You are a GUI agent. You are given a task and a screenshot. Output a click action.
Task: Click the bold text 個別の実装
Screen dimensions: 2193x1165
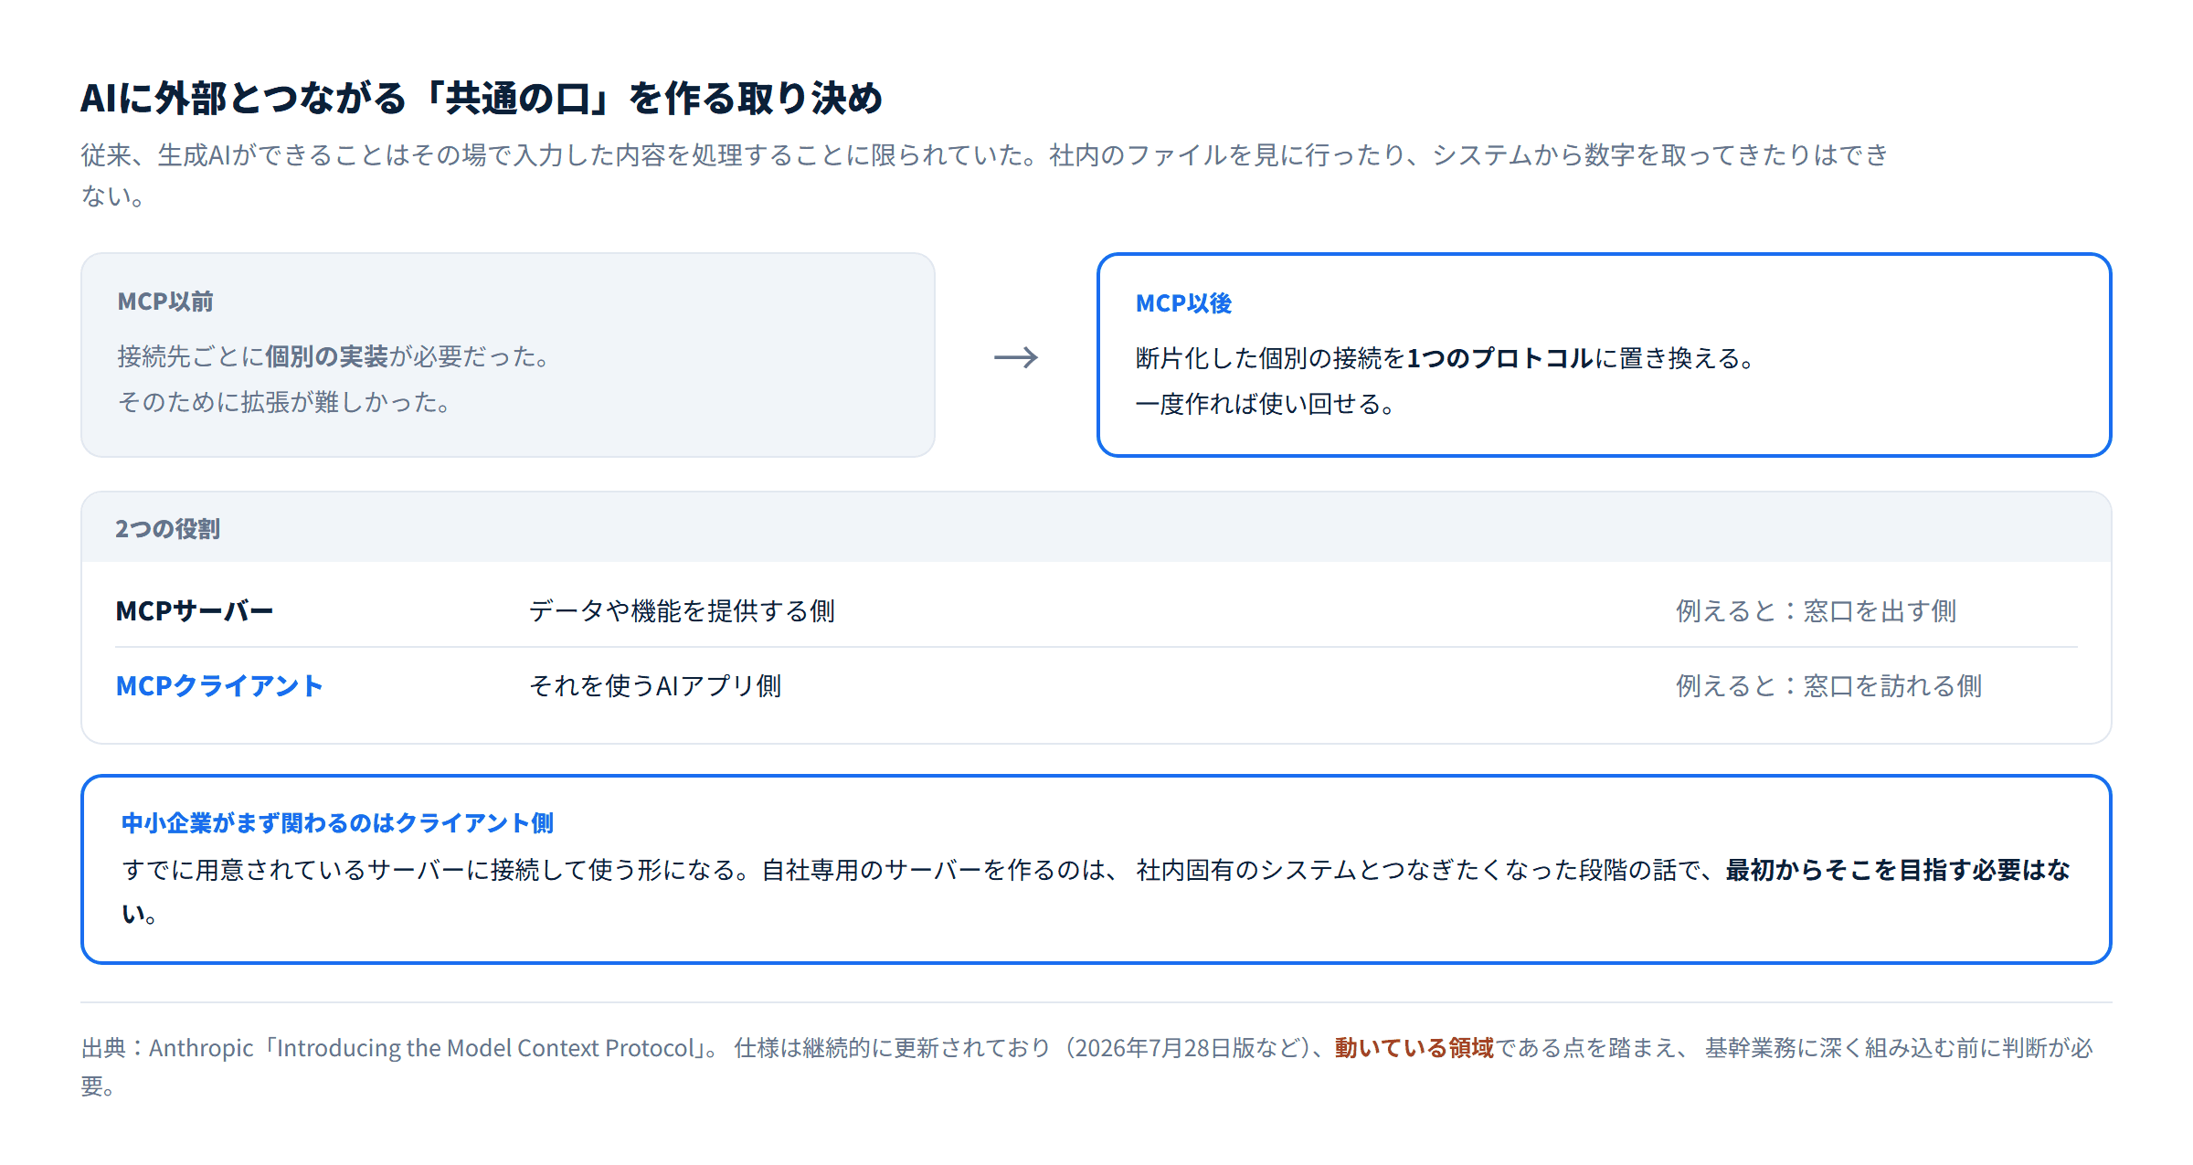[327, 356]
